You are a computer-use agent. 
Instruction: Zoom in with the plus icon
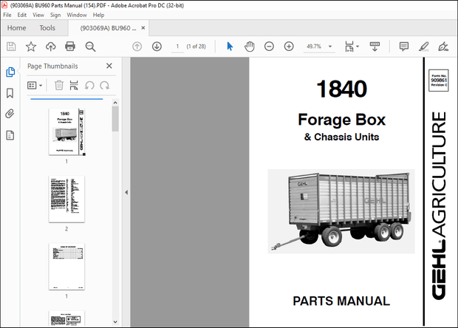coord(289,47)
